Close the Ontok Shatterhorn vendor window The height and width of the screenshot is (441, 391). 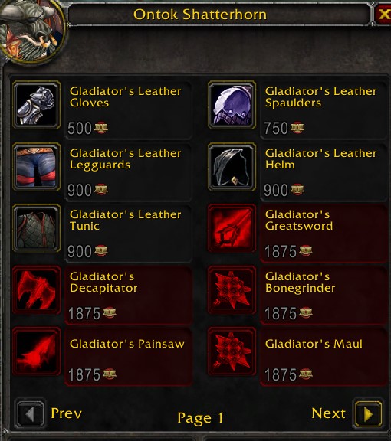(383, 14)
